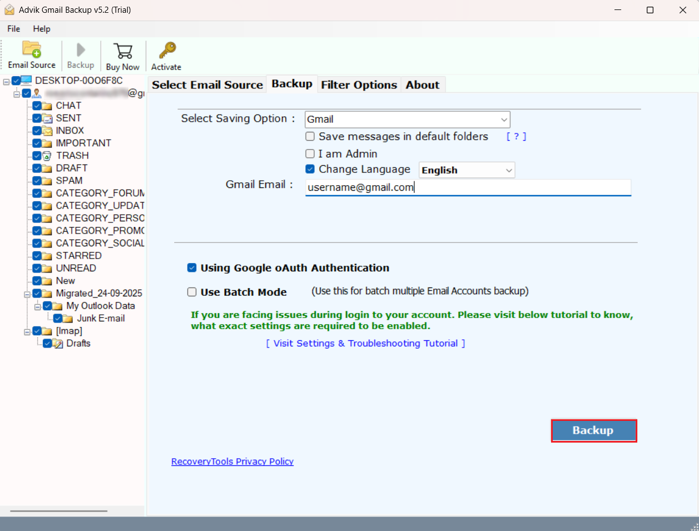Click the Gmail account user icon

point(37,93)
